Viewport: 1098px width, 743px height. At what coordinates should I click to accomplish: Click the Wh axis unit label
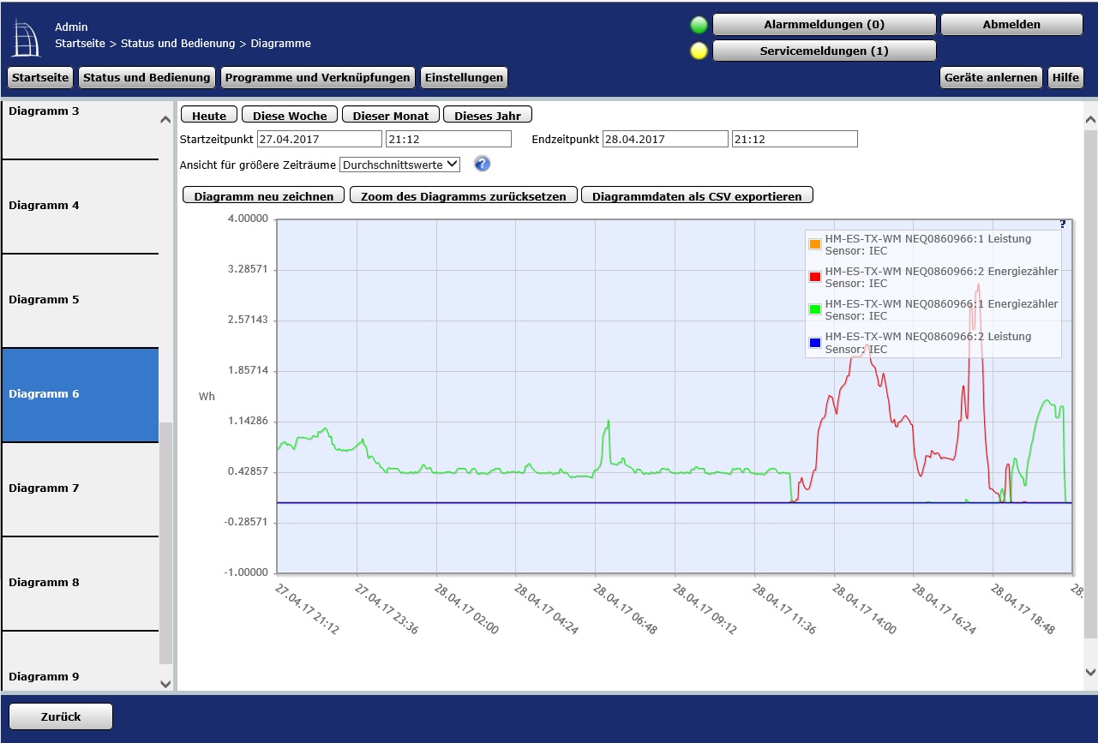(207, 396)
